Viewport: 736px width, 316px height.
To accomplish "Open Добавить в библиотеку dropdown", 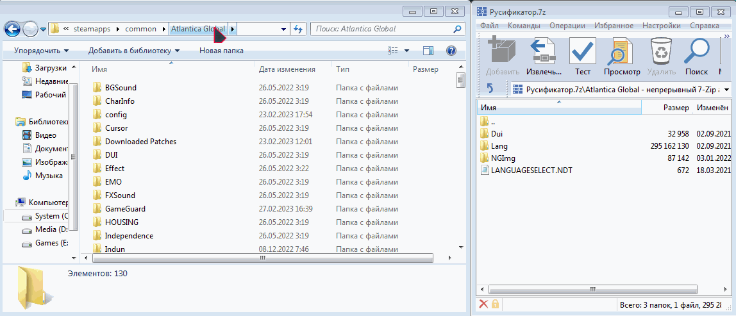I will pos(134,50).
